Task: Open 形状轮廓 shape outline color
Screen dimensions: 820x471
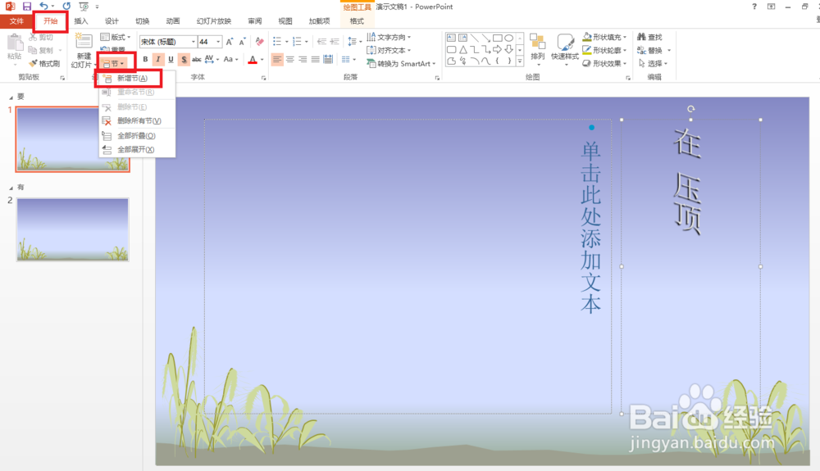Action: tap(604, 50)
